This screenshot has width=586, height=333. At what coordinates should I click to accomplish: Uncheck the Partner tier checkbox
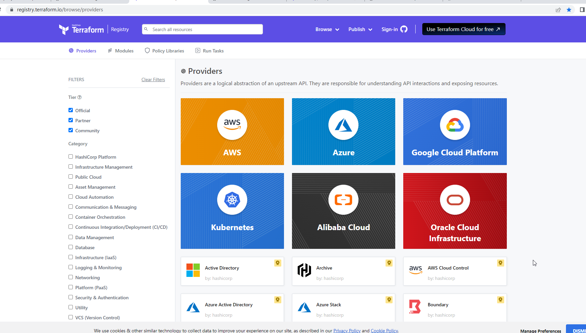(x=70, y=120)
